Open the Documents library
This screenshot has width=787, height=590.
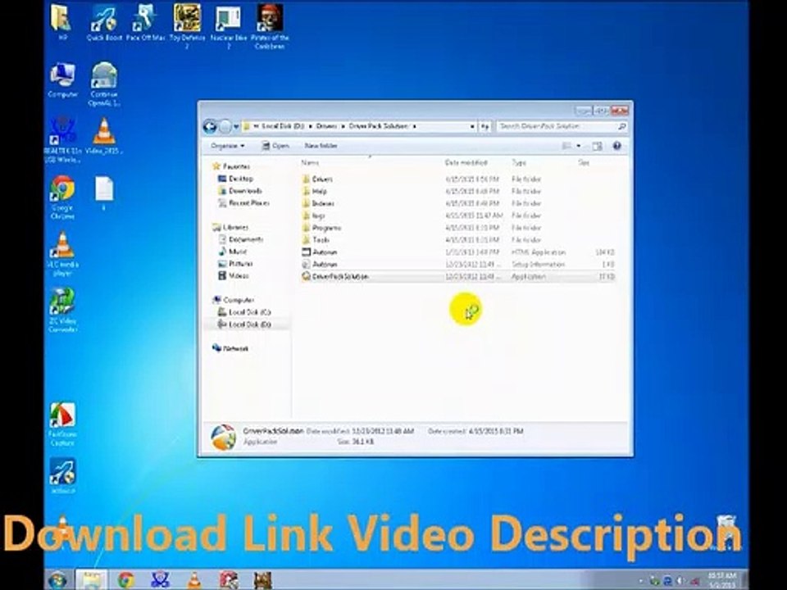point(245,239)
